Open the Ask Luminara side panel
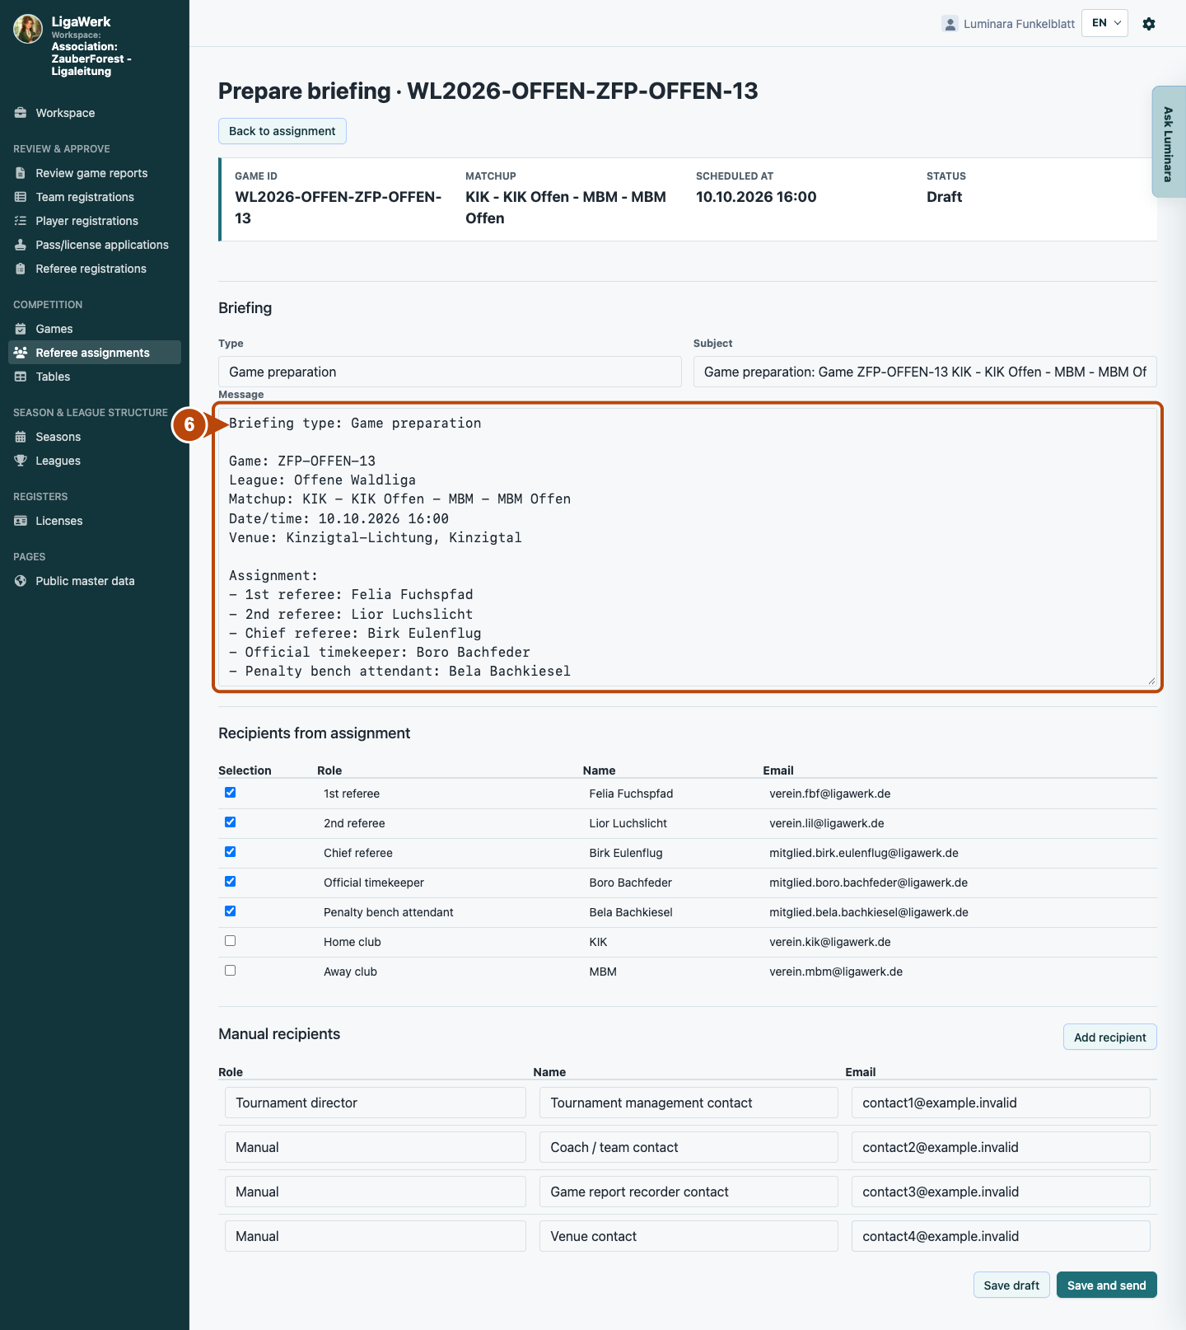The width and height of the screenshot is (1186, 1330). click(x=1169, y=142)
